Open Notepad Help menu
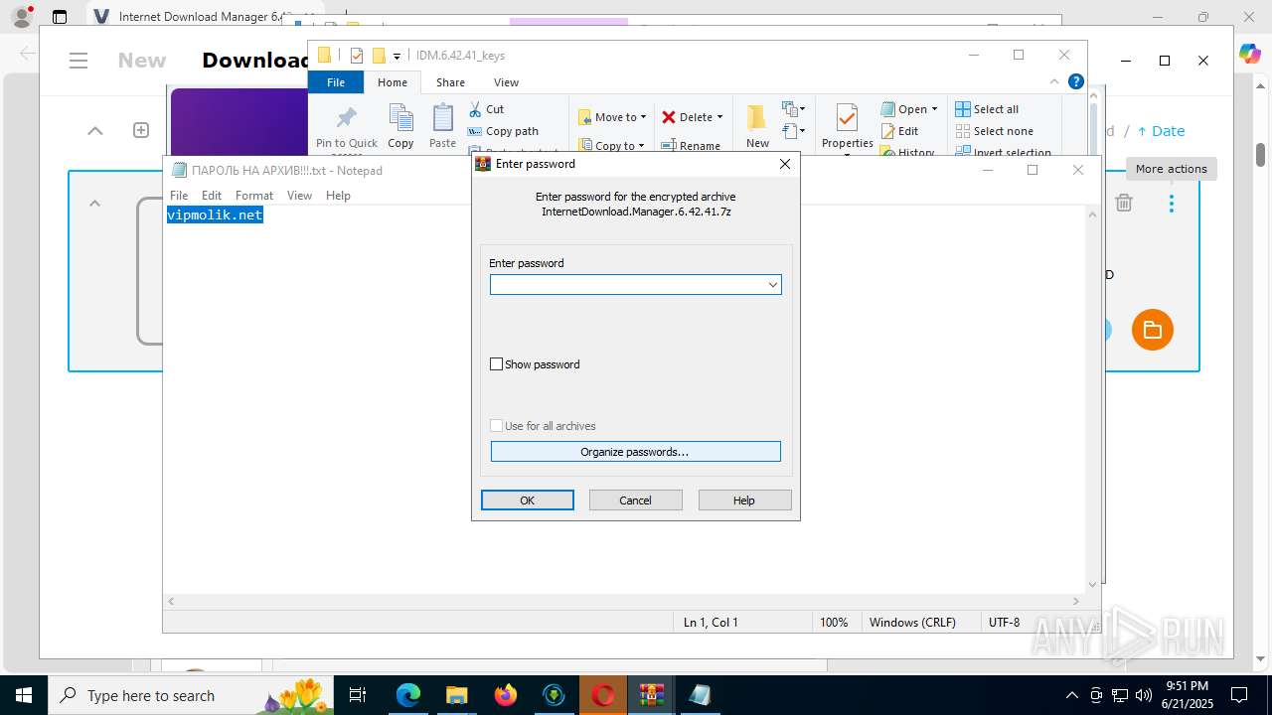Viewport: 1272px width, 715px height. (338, 196)
